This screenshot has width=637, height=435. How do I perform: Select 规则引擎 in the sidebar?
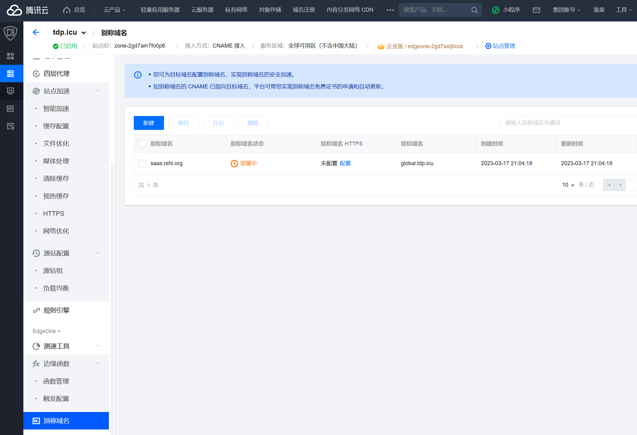pyautogui.click(x=56, y=310)
